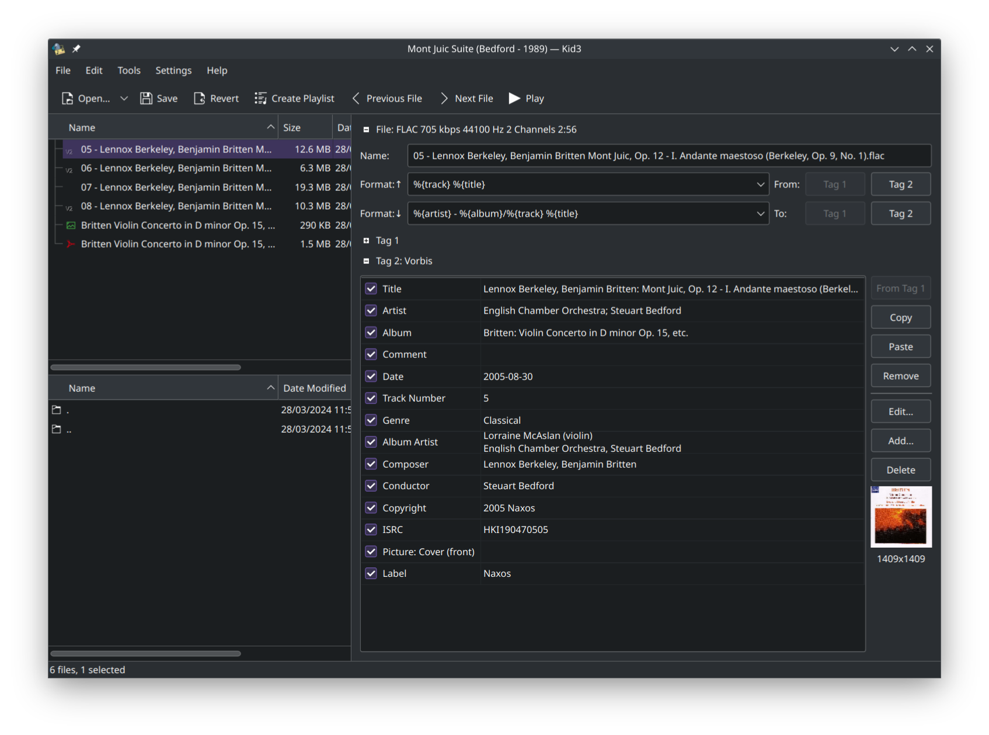Open the filename format dropdown
The width and height of the screenshot is (989, 735).
[761, 184]
